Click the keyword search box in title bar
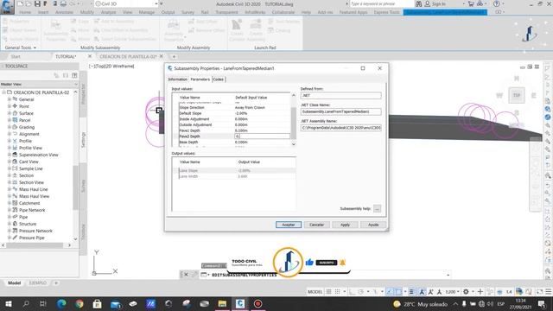The height and width of the screenshot is (311, 553). coord(381,3)
